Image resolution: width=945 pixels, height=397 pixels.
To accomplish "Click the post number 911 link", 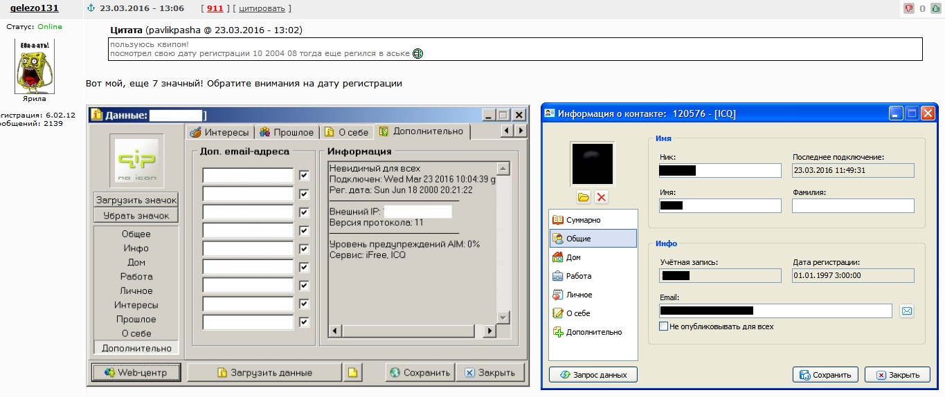I will click(215, 8).
